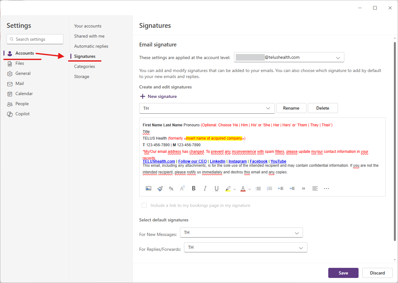Click the scrollbar down arrow
The image size is (398, 283).
[x=395, y=260]
